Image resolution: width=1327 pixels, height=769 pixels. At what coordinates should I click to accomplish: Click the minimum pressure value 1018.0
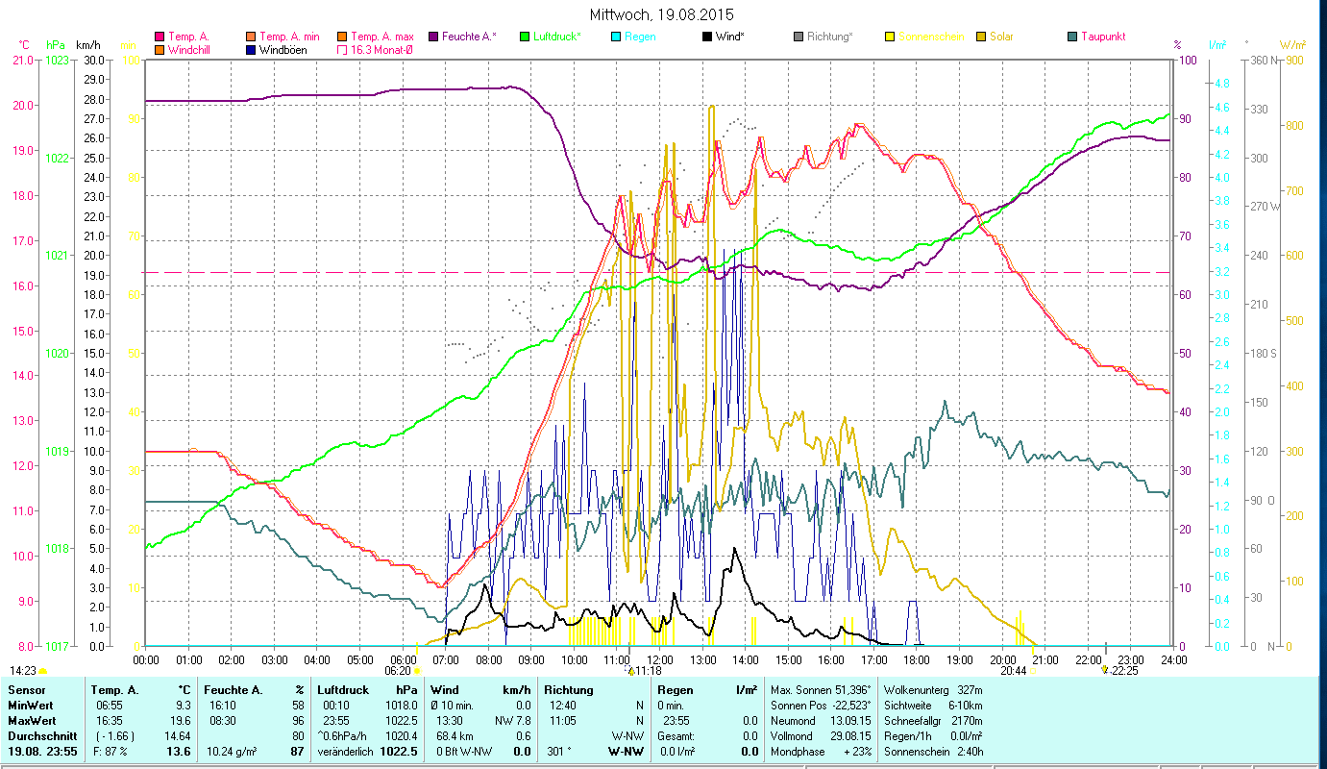point(402,706)
